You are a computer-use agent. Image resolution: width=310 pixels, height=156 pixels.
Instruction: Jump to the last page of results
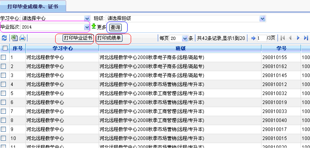[x=306, y=38]
